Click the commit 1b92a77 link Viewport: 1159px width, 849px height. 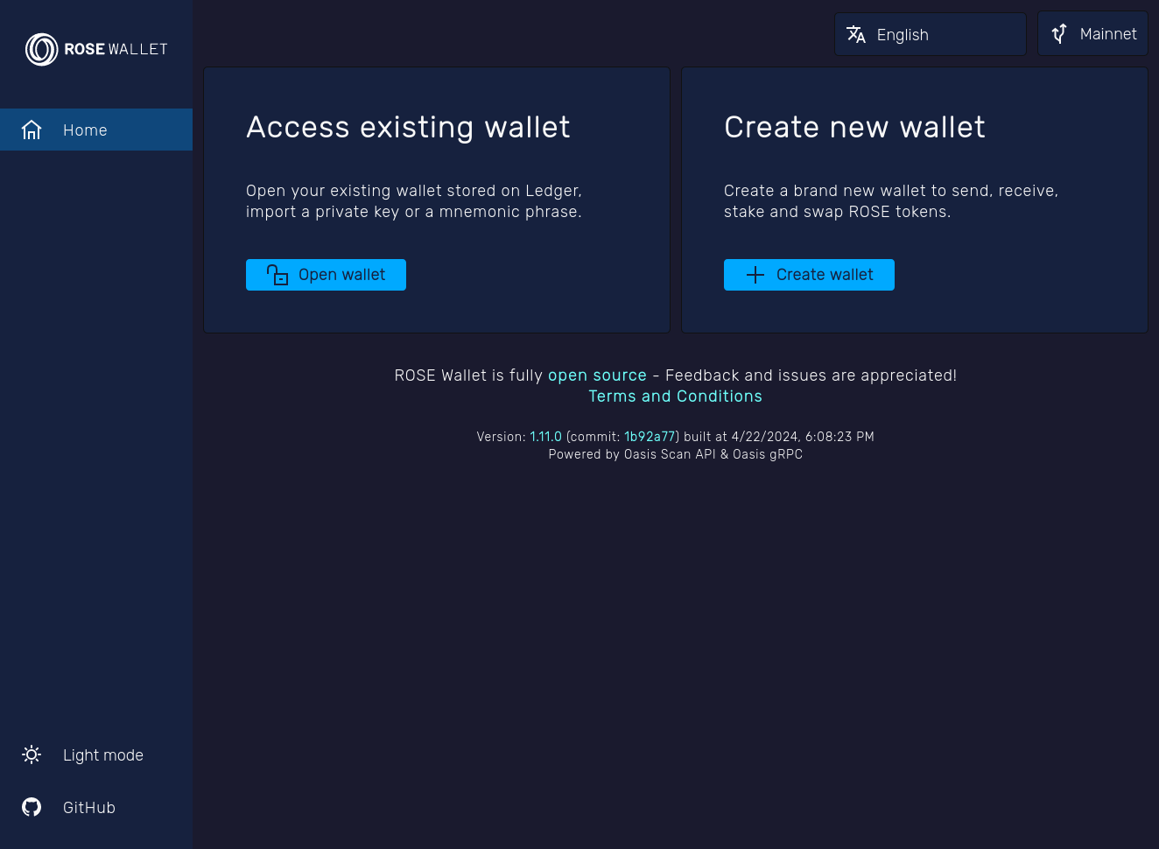coord(650,437)
